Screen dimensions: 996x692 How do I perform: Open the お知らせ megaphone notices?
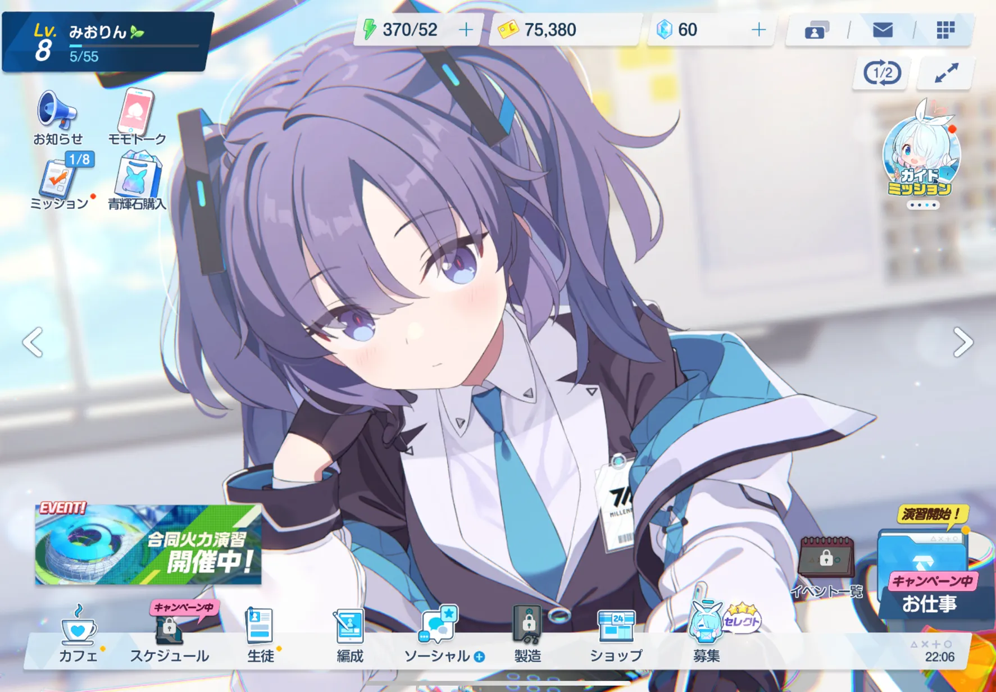[57, 117]
